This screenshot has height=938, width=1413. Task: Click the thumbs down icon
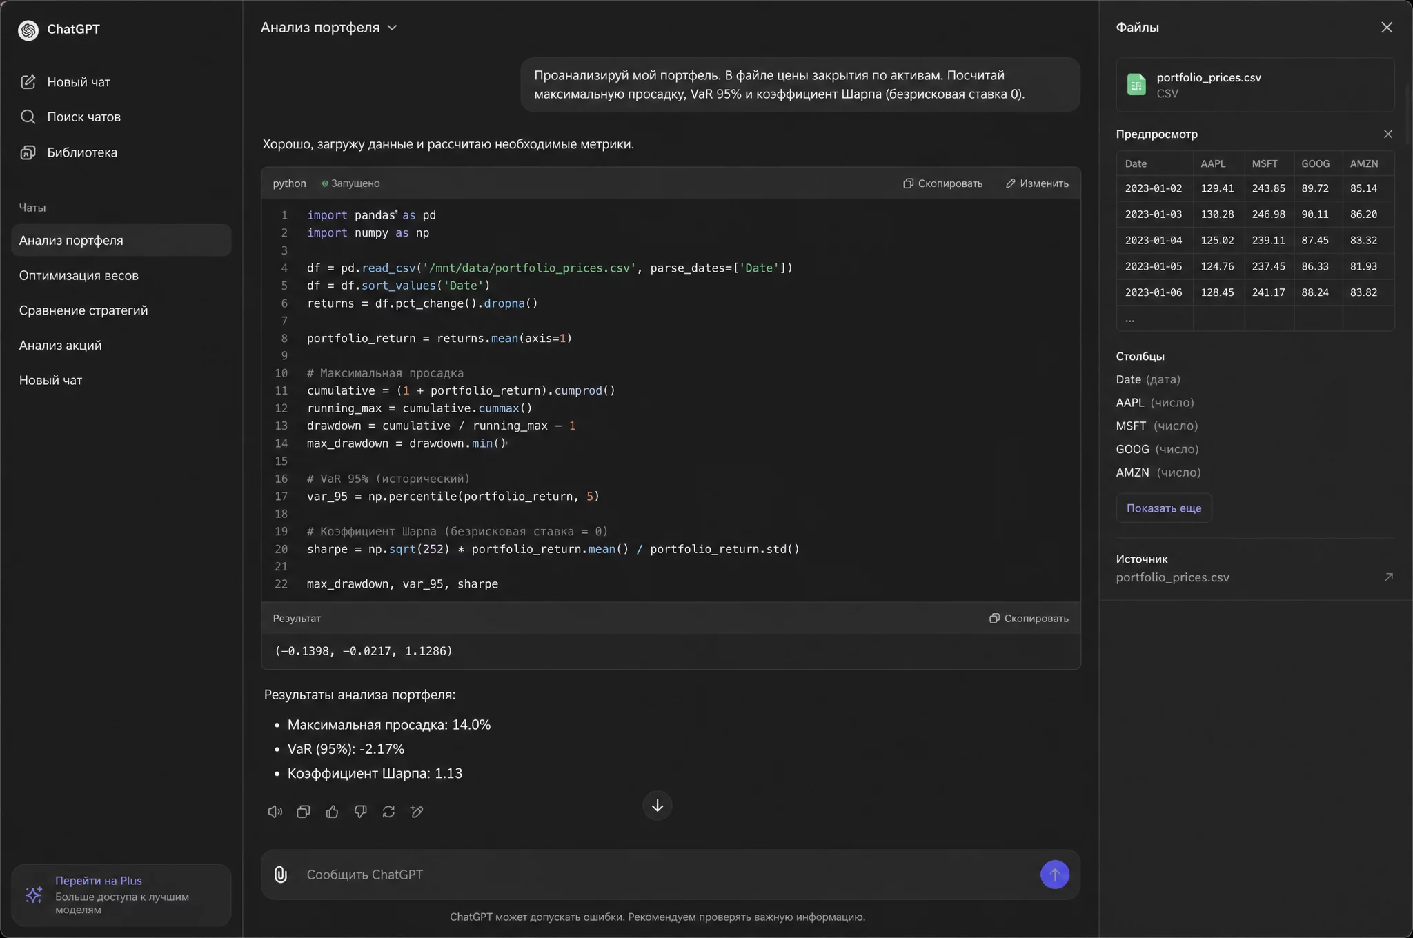pos(360,812)
